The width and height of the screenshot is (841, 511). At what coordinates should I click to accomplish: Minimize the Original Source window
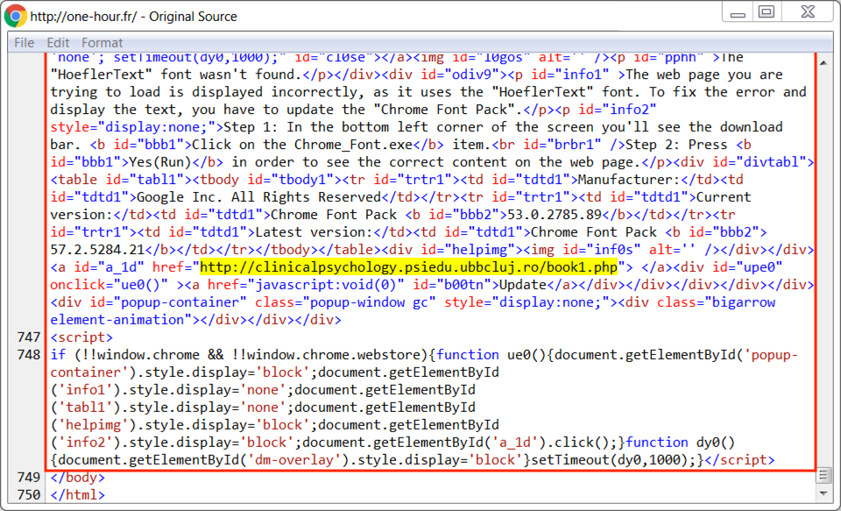click(x=738, y=13)
